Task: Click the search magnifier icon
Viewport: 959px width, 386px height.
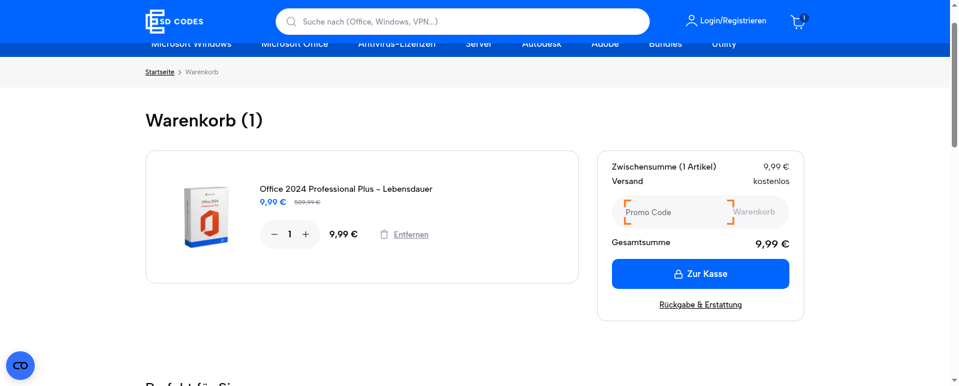Action: point(291,22)
